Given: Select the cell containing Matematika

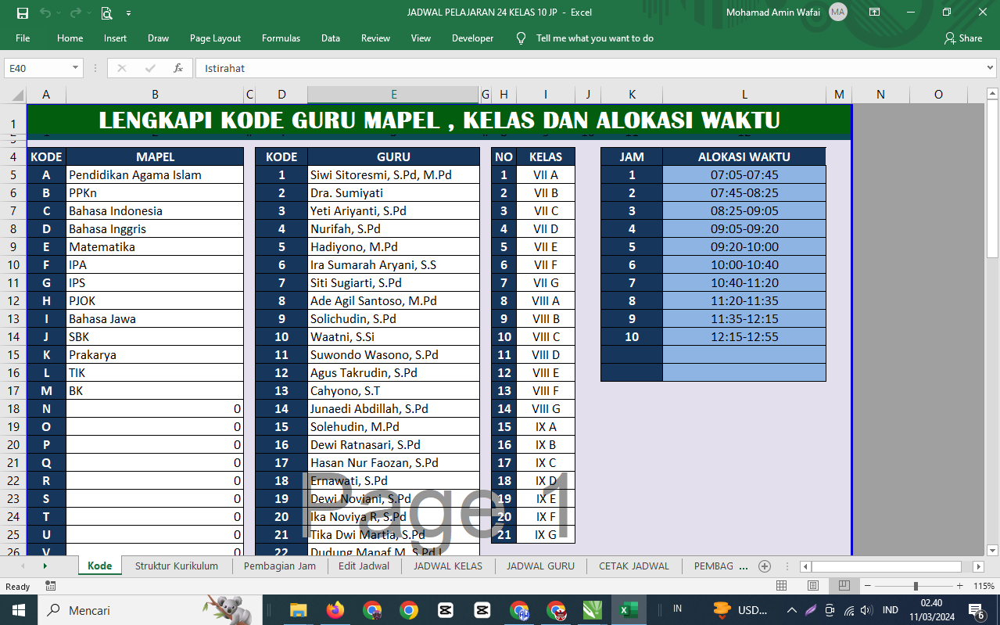Looking at the screenshot, I should [155, 247].
